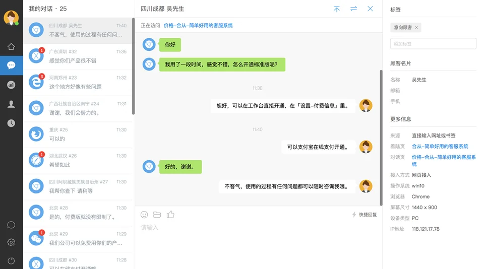Select conversation 四川成都 吴先生
This screenshot has width=484, height=269.
click(79, 30)
